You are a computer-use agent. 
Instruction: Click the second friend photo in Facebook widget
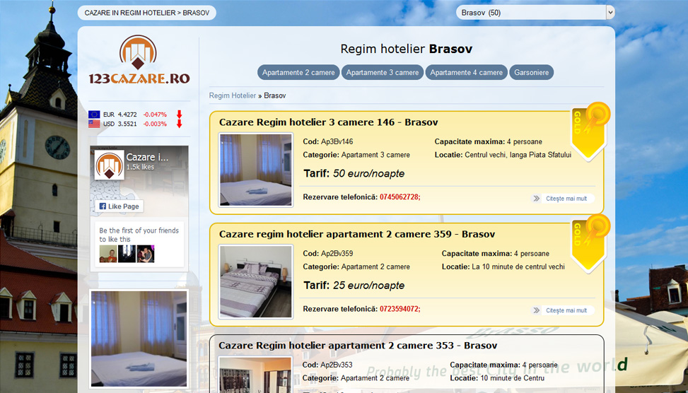(127, 254)
